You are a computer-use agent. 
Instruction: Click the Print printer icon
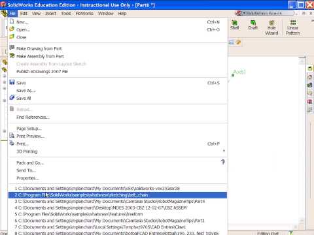(12, 143)
